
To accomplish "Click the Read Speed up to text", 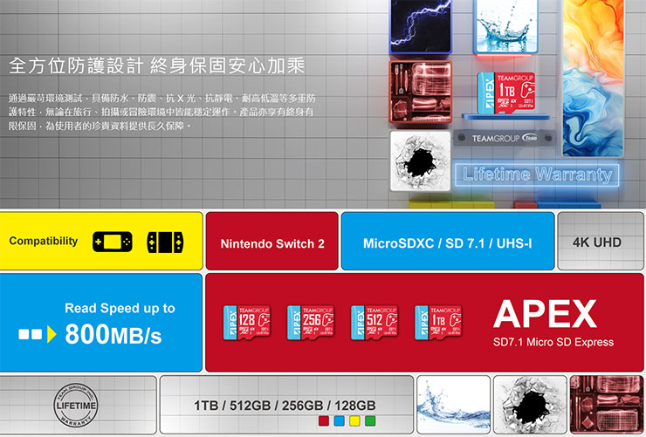I will coord(120,308).
